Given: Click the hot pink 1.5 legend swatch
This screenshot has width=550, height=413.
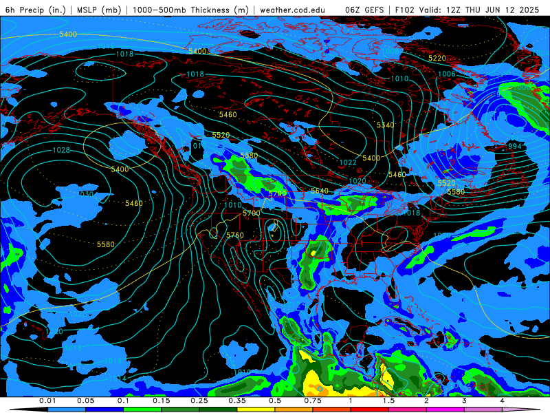Looking at the screenshot, I should 408,410.
